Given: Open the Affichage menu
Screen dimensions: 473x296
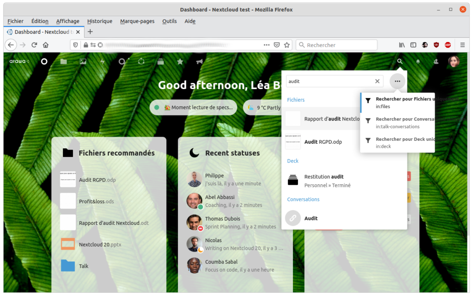Looking at the screenshot, I should tap(67, 21).
